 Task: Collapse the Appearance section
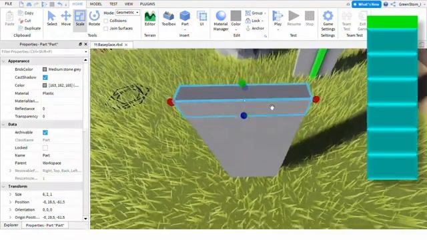pos(3,61)
